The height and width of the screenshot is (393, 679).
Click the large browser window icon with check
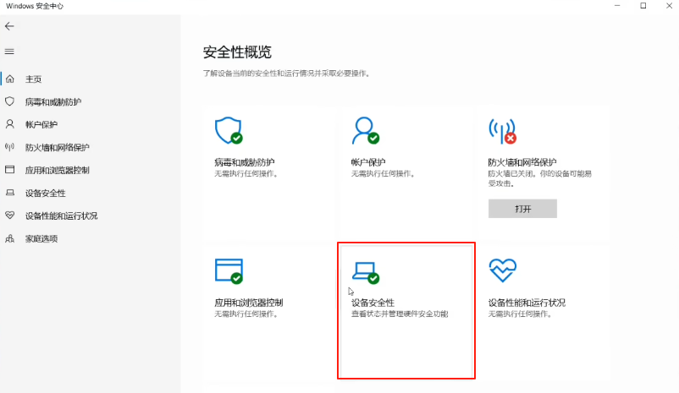click(229, 271)
